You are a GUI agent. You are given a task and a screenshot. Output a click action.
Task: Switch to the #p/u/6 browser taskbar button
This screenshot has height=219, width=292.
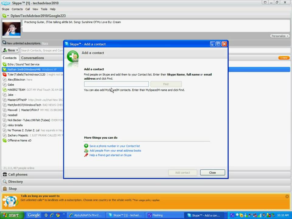point(86,215)
